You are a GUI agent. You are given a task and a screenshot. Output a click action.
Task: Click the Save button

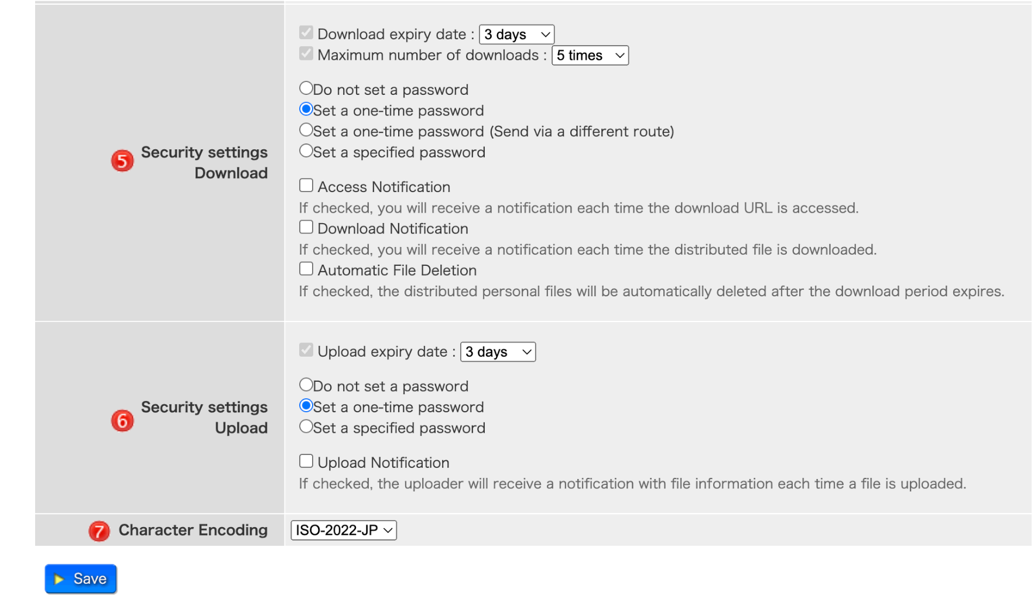click(x=81, y=579)
